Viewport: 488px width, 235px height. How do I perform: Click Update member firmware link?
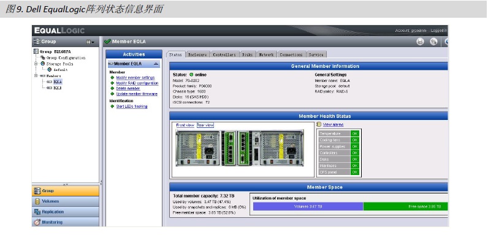coord(137,94)
